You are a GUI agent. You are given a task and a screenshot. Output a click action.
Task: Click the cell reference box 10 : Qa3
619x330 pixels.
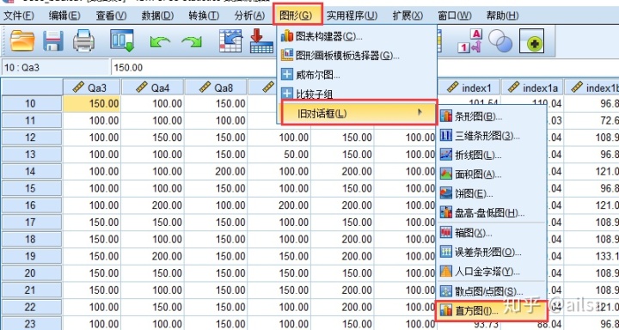point(54,68)
